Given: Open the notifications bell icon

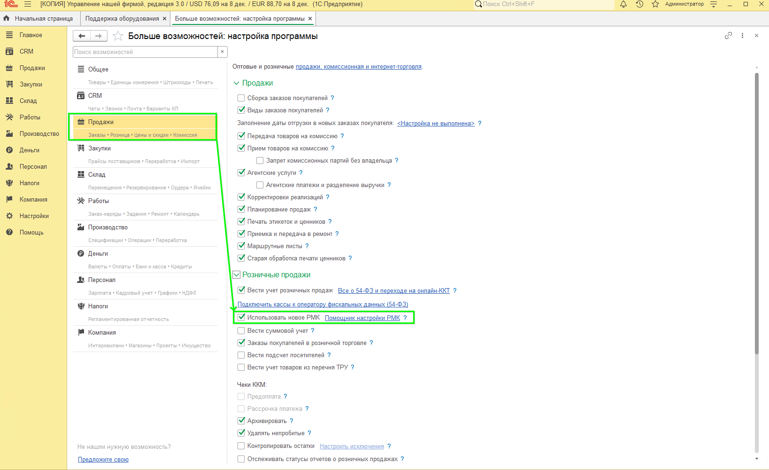Looking at the screenshot, I should click(623, 4).
